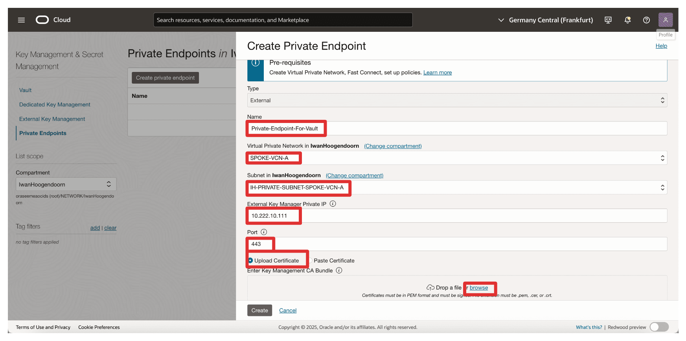
Task: Click the Create private endpoint button
Action: click(x=165, y=78)
